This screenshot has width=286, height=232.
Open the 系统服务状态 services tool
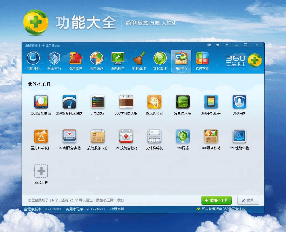(x=98, y=140)
